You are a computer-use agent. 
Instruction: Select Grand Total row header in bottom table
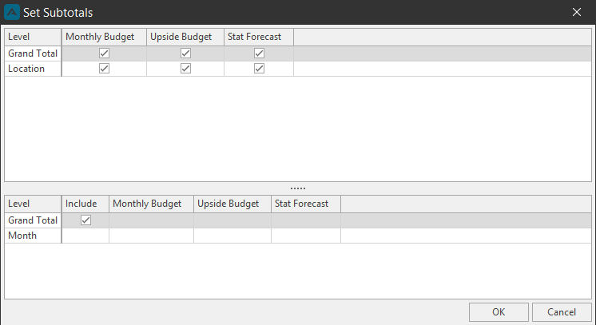[33, 220]
